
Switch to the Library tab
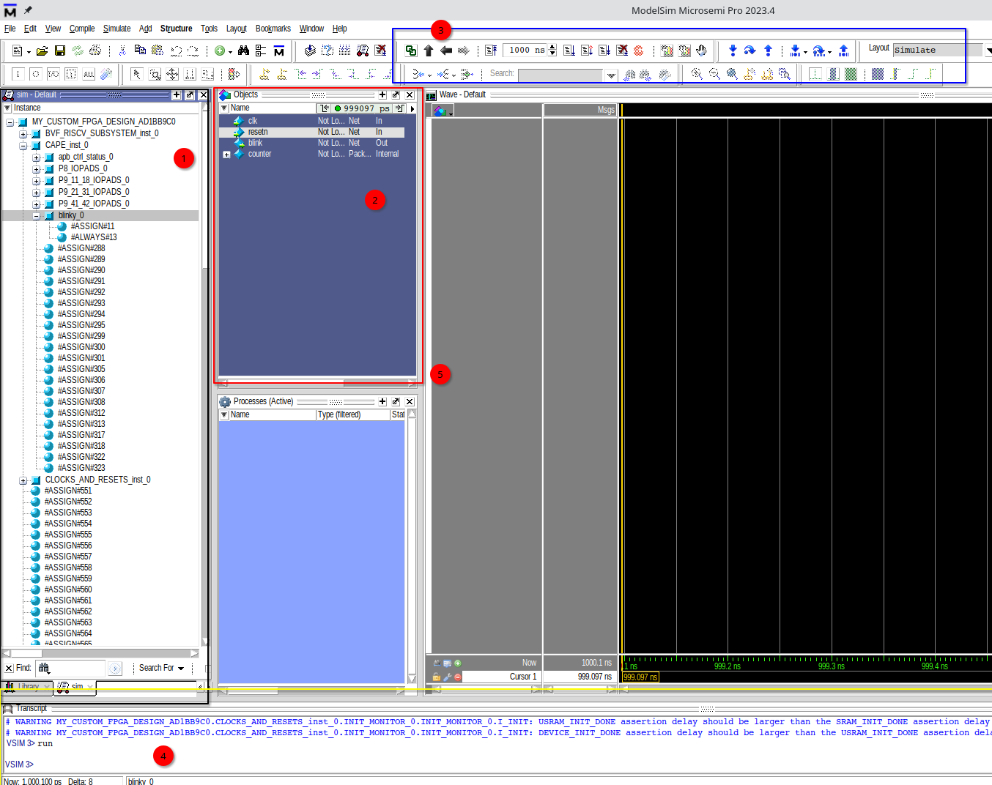[27, 686]
